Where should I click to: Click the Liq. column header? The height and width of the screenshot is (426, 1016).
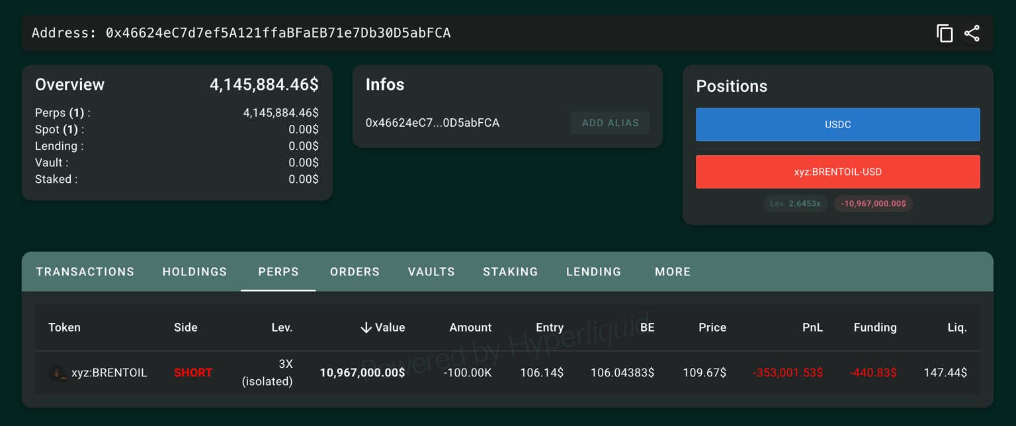click(956, 328)
